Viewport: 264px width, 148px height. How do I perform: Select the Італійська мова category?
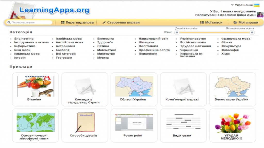click(69, 39)
